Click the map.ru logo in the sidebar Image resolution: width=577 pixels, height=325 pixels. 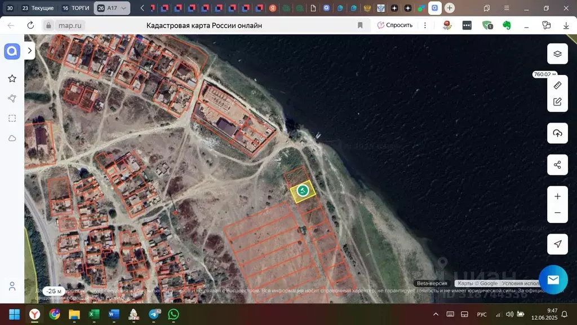[12, 51]
